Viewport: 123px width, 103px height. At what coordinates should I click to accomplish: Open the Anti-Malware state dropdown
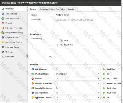[77, 69]
